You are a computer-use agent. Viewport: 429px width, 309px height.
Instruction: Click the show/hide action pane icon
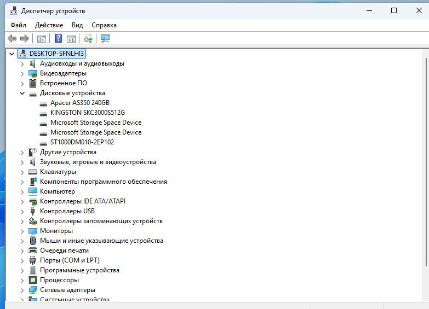[x=71, y=38]
